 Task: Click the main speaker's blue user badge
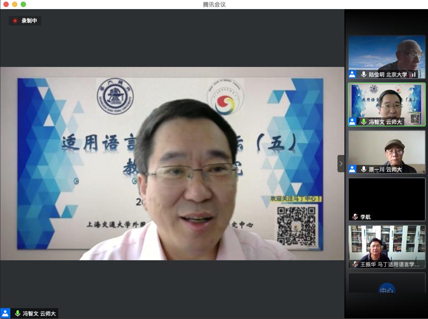[5, 313]
